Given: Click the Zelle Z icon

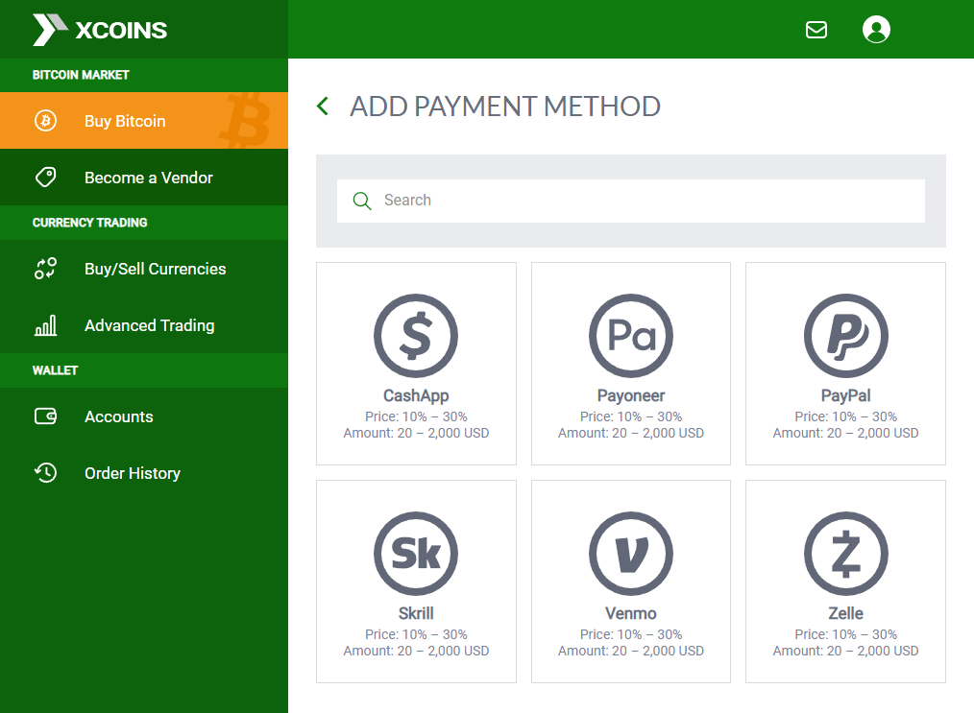Looking at the screenshot, I should 846,554.
